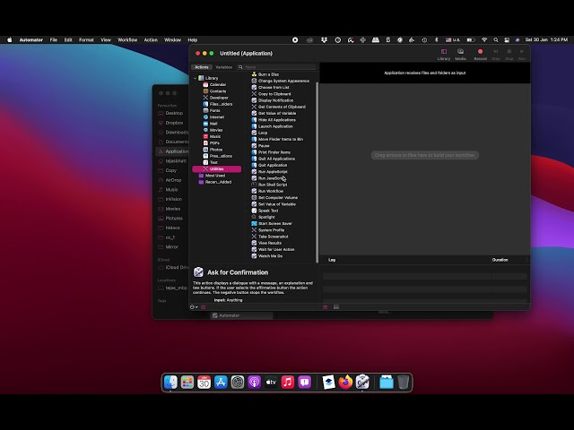Focus the action Name search field
The image size is (574, 430).
coord(276,67)
